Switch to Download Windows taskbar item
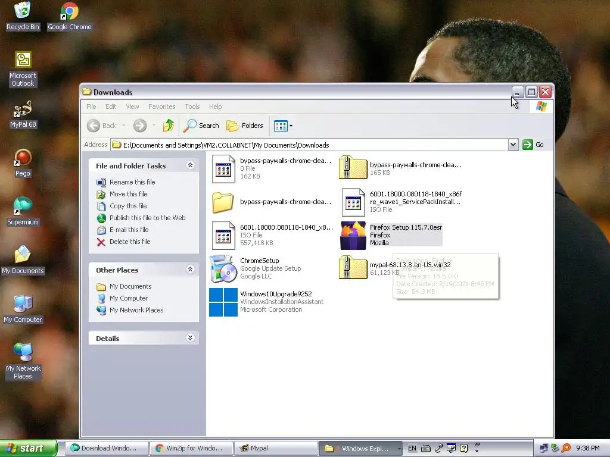 (106, 448)
